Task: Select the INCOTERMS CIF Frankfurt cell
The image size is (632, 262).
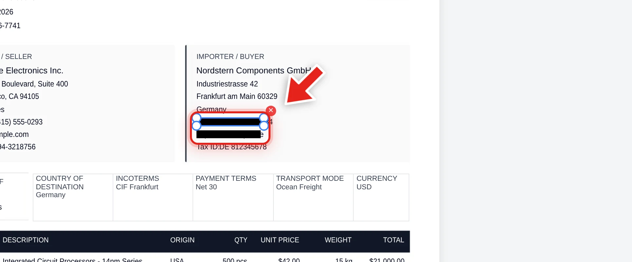Action: (x=153, y=197)
